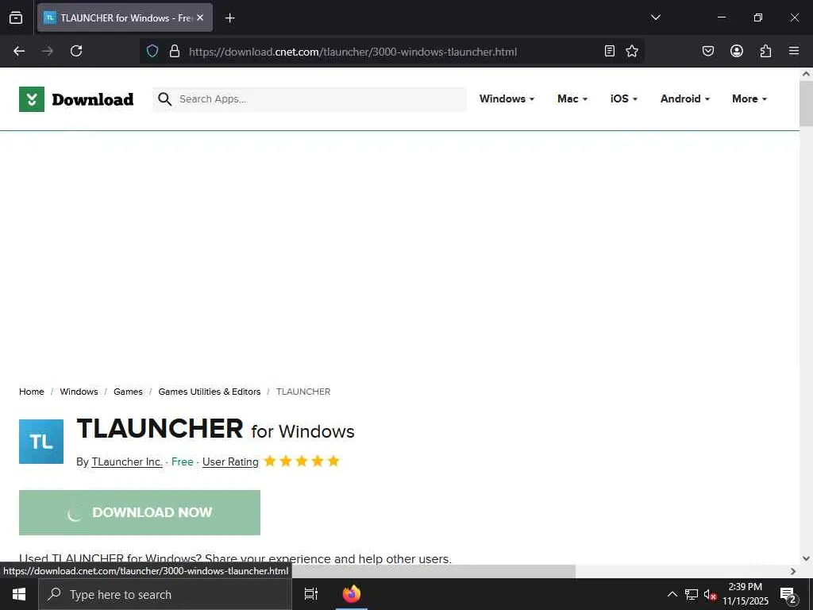Image resolution: width=813 pixels, height=610 pixels.
Task: Open Firefox account icon
Action: coord(736,51)
